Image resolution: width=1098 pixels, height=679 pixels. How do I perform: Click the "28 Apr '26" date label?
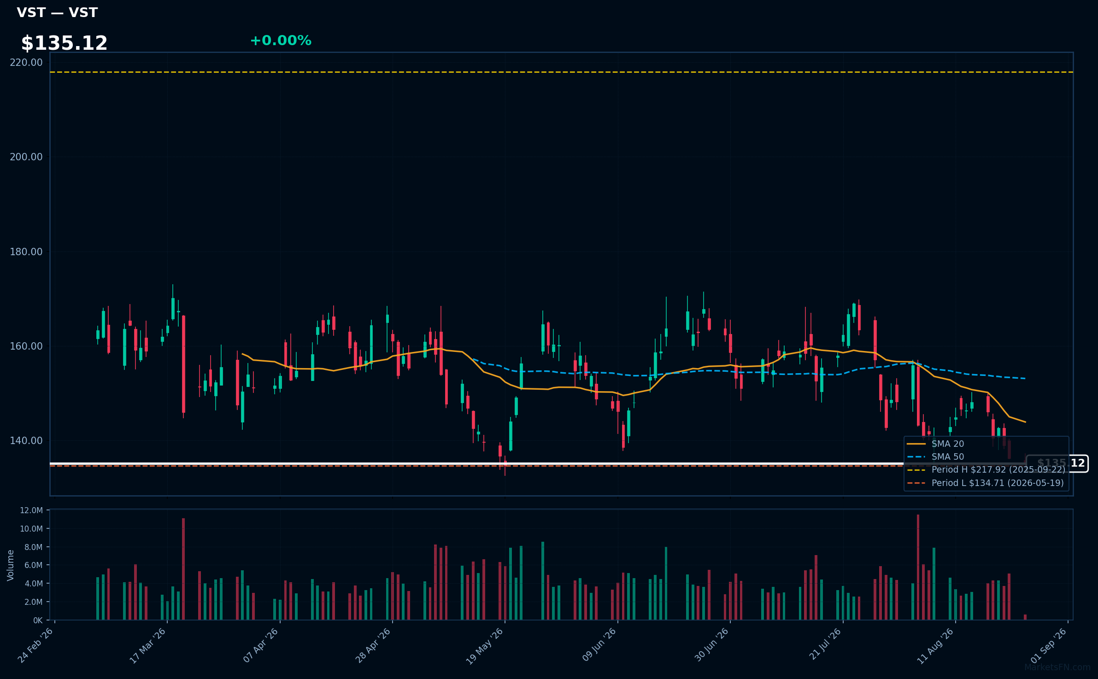373,645
